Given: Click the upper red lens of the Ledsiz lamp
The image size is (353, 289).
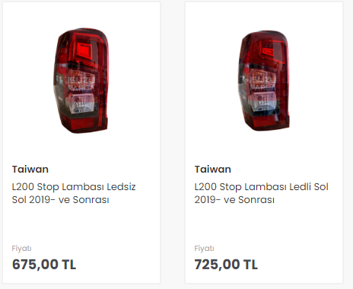Looking at the screenshot, I should 83,49.
